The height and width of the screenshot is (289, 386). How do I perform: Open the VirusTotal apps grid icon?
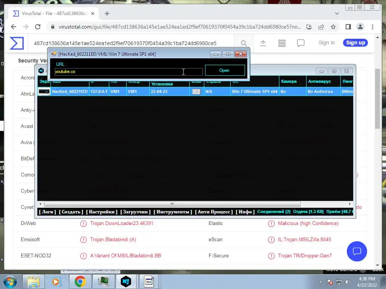(x=282, y=43)
